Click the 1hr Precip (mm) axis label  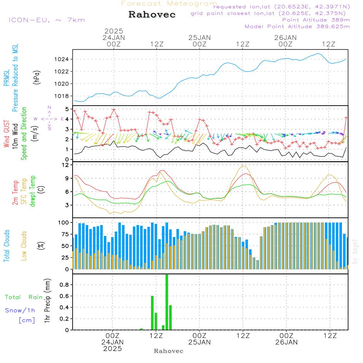[47, 301]
